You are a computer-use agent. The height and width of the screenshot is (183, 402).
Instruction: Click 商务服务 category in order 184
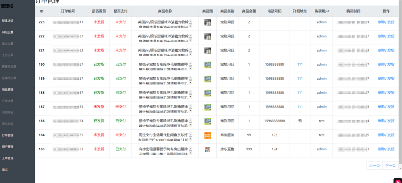coord(227,135)
